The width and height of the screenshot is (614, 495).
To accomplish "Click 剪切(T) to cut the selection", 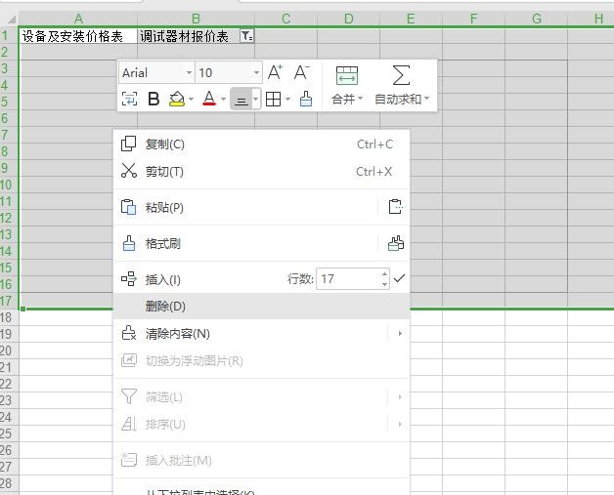I will (x=164, y=172).
